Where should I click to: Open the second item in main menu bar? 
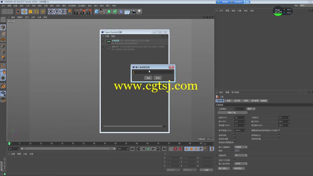pyautogui.click(x=9, y=6)
